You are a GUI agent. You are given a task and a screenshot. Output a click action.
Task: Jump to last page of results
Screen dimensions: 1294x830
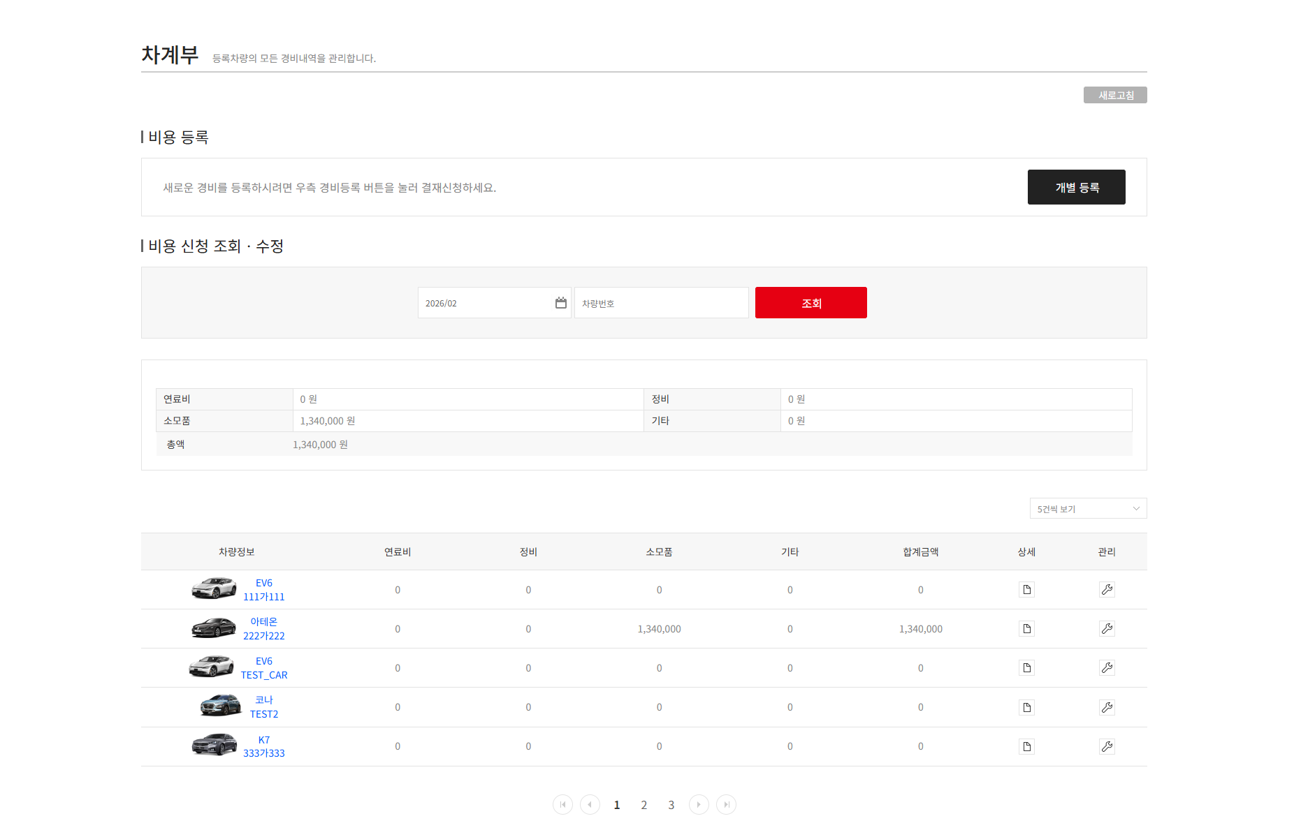727,805
